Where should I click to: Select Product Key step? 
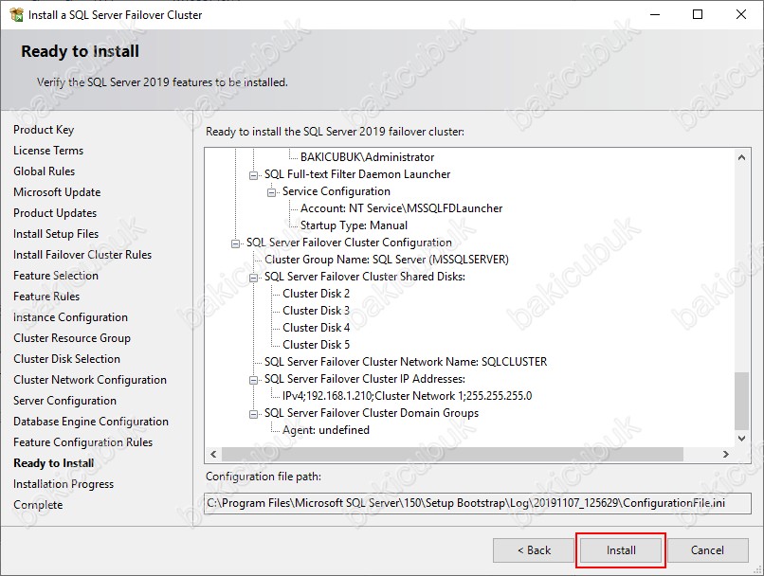44,130
